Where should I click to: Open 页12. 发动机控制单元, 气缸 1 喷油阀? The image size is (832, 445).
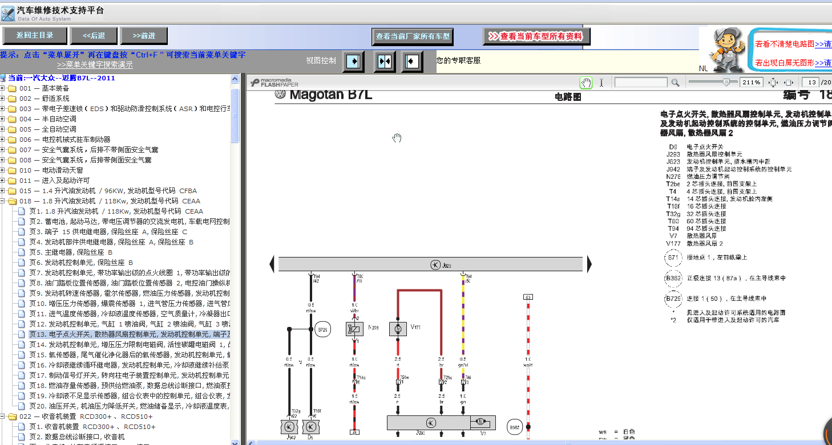(130, 324)
